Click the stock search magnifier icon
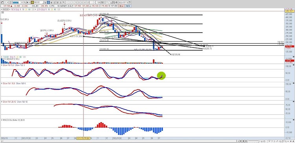Image resolution: width=295 pixels, height=143 pixels. (x=24, y=2)
